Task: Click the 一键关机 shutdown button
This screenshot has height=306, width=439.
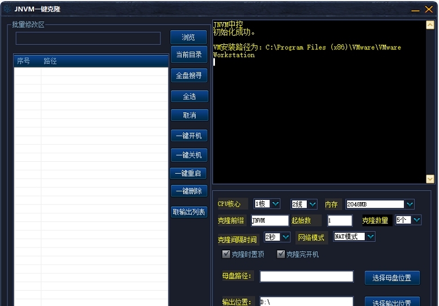Action: 189,154
